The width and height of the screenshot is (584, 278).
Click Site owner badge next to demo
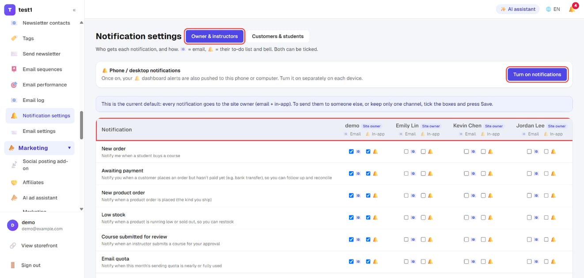tap(372, 126)
